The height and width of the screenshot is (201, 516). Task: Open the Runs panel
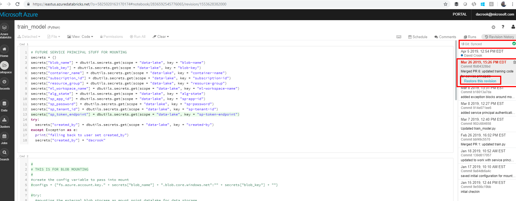[x=470, y=37]
